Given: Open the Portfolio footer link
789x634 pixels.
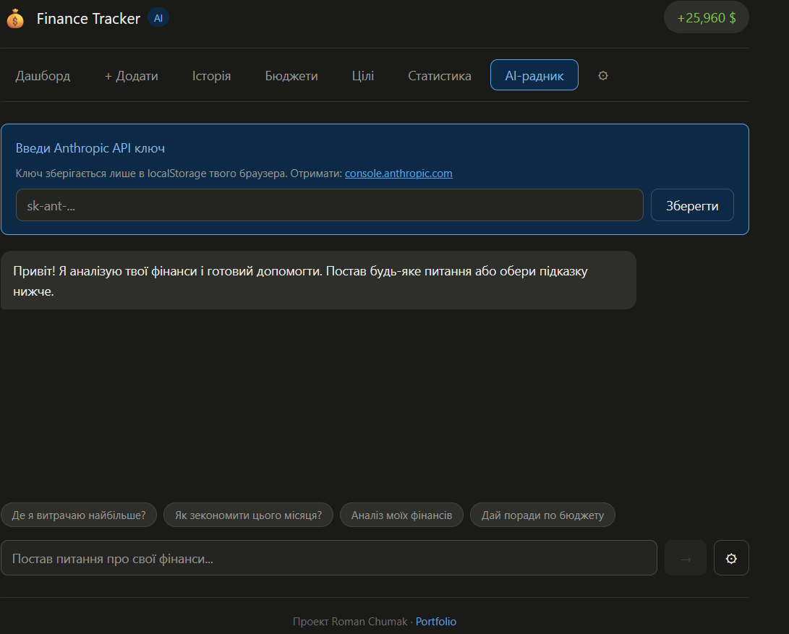Looking at the screenshot, I should point(436,622).
